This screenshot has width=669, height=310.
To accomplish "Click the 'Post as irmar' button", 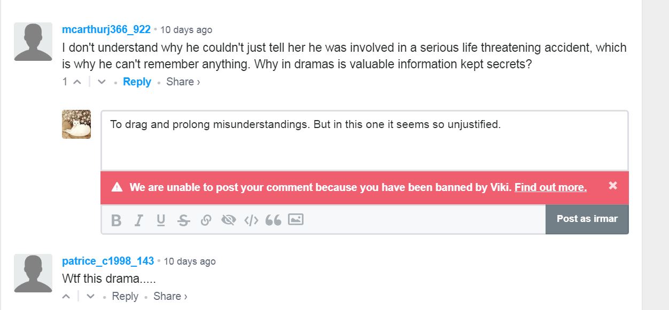I will [x=587, y=219].
